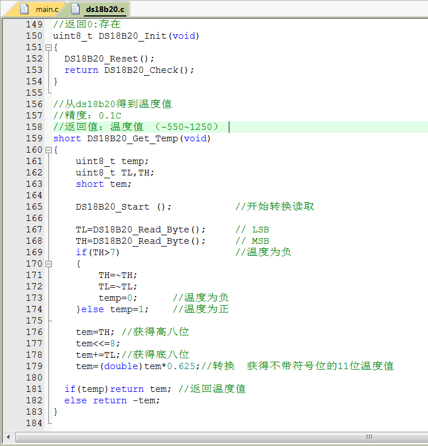Click the temp=0 assignment
Image resolution: width=428 pixels, height=446 pixels.
point(118,298)
